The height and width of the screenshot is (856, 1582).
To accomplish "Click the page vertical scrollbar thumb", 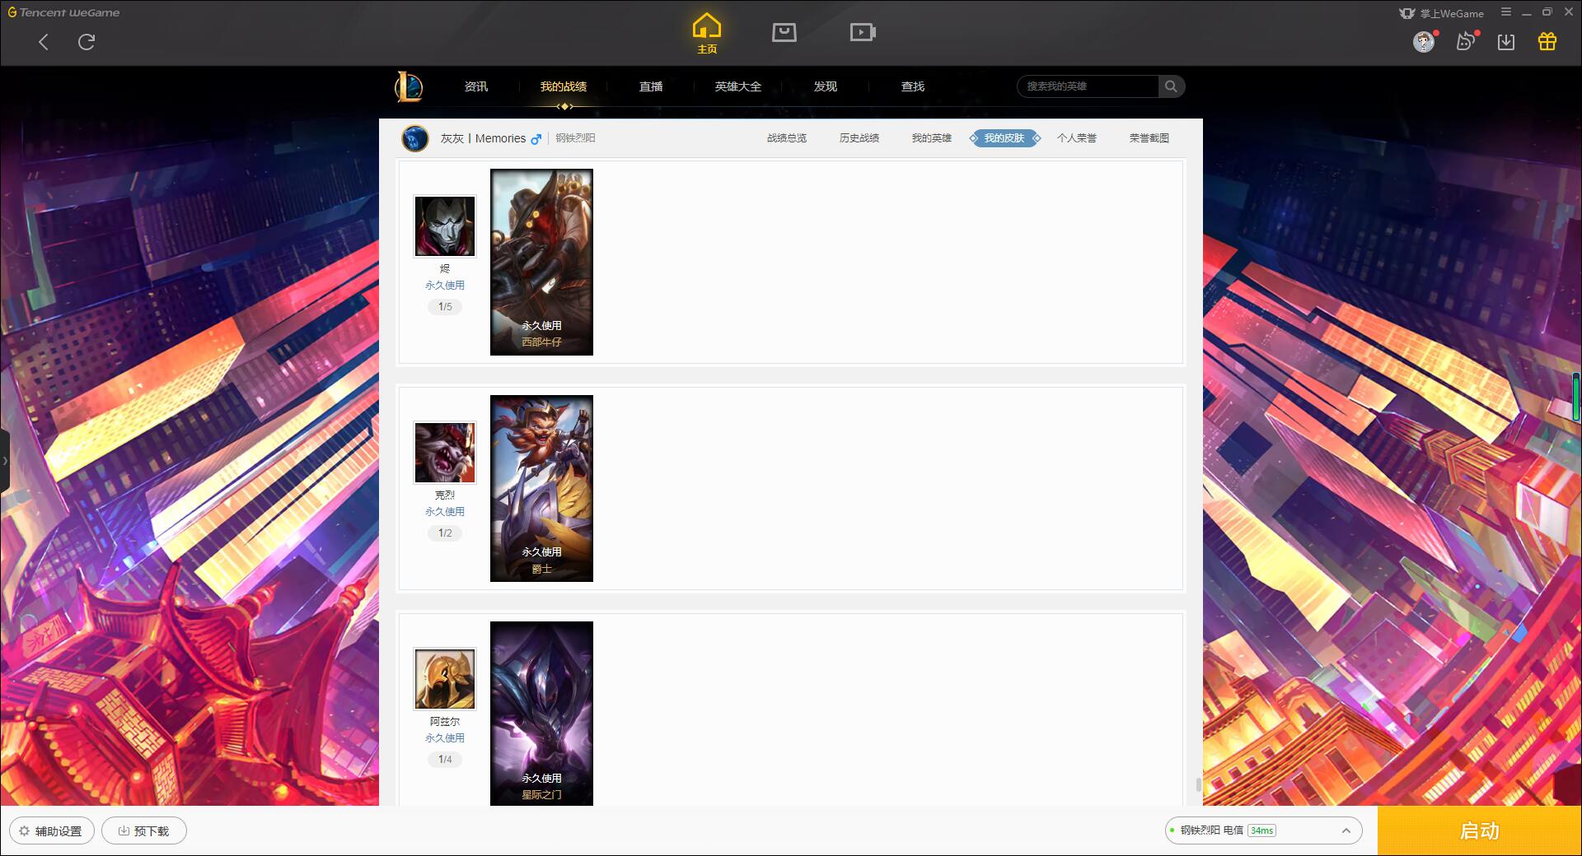I will click(1199, 784).
